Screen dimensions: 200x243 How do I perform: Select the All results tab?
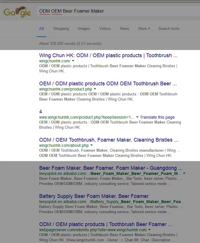tap(41, 29)
